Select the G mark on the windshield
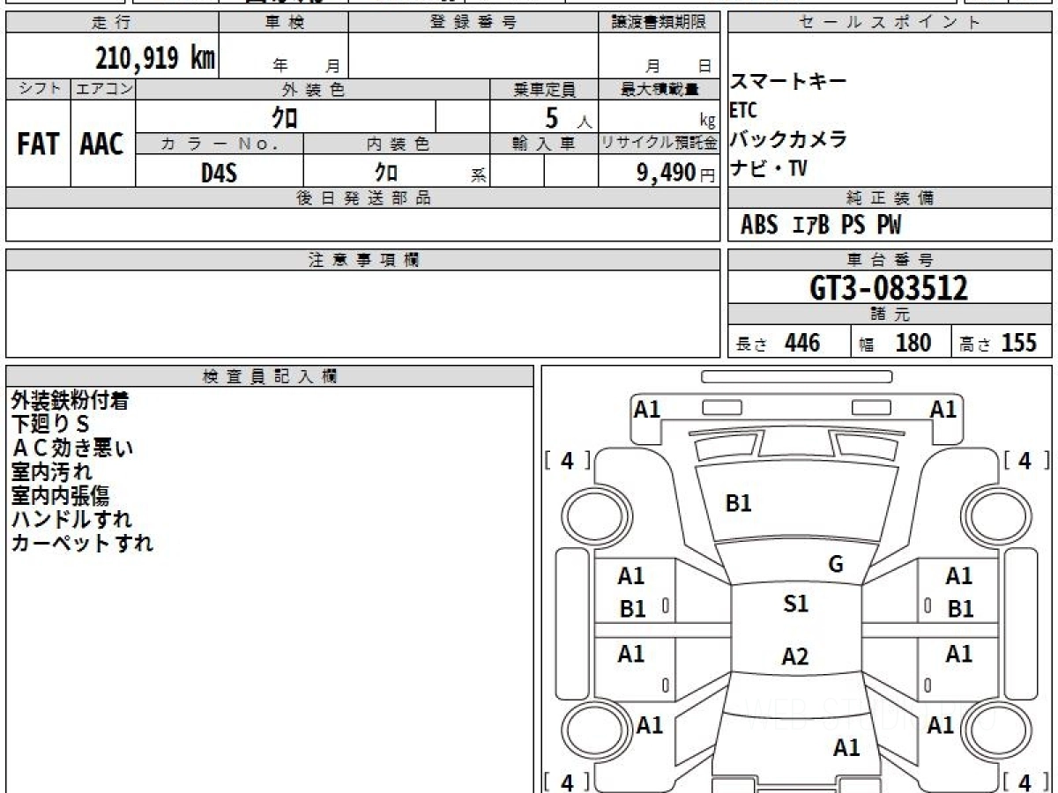Screen dimensions: 1058x793 [x=836, y=565]
